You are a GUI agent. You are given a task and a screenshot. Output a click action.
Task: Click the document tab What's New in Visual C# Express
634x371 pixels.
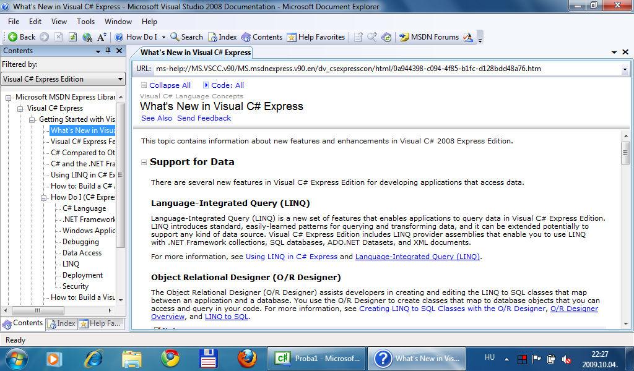[x=195, y=53]
